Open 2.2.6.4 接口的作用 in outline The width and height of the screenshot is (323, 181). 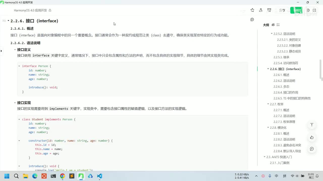click(286, 93)
